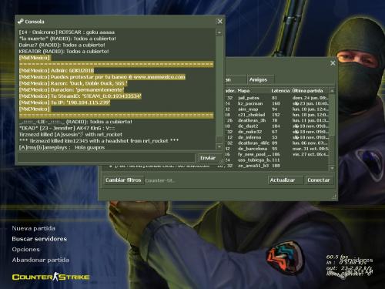
Task: Sort servers by Mapa column
Action: pos(243,91)
